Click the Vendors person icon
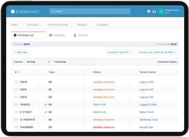The image size is (189, 137). (75, 35)
